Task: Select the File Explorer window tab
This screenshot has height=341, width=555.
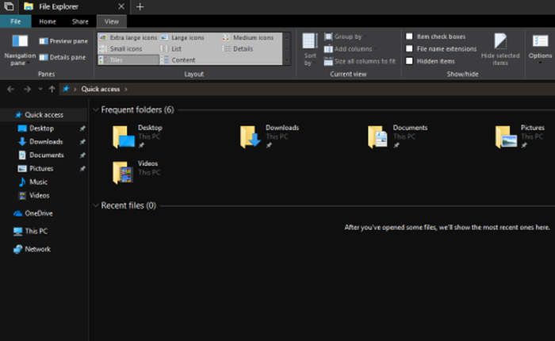Action: [x=75, y=6]
